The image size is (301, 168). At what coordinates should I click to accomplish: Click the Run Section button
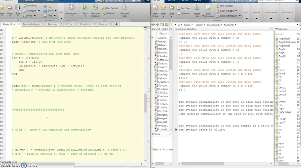(110, 8)
